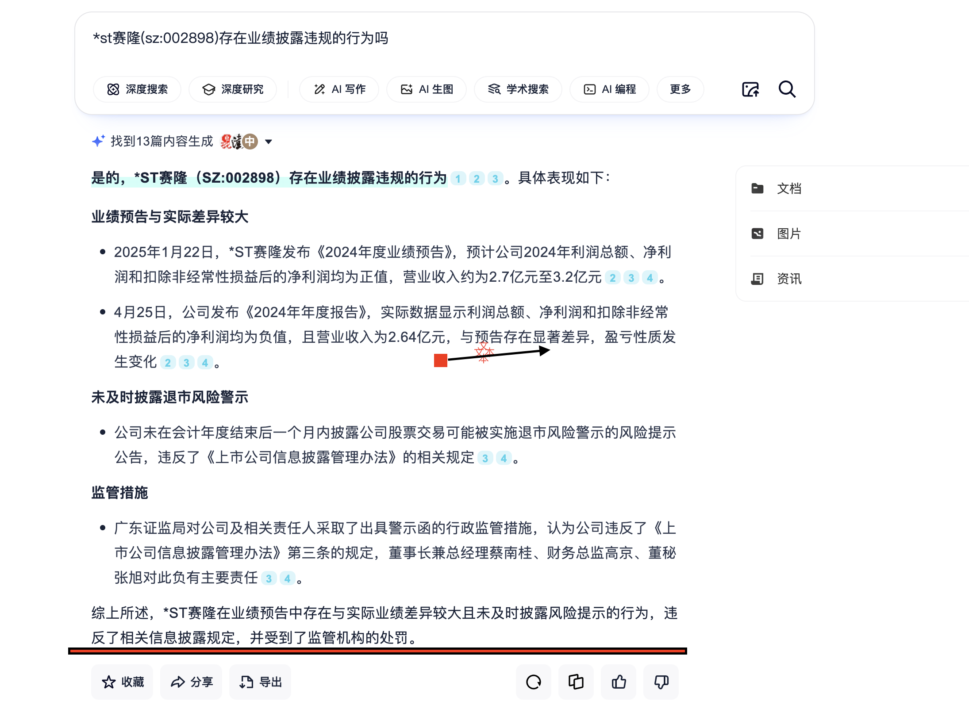Open the AI 编程 tool
This screenshot has height=705, width=969.
pyautogui.click(x=609, y=89)
